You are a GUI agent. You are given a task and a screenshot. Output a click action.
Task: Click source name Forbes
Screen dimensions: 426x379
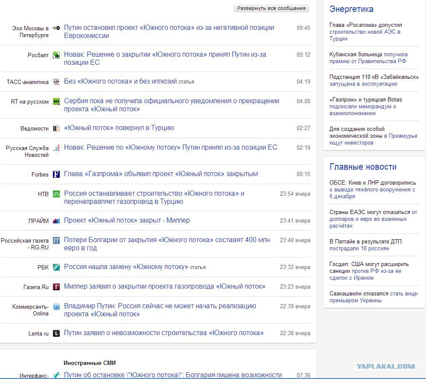click(x=40, y=174)
